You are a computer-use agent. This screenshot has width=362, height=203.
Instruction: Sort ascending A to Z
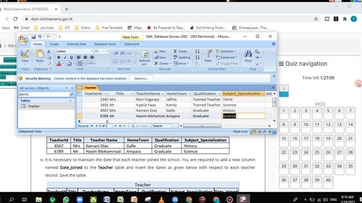point(197,51)
